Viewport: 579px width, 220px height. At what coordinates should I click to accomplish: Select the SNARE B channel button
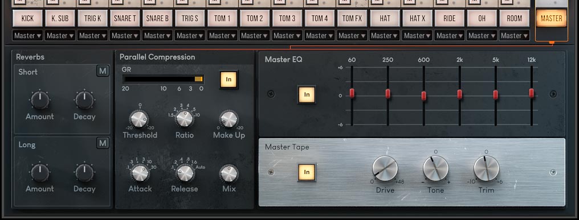(x=157, y=18)
